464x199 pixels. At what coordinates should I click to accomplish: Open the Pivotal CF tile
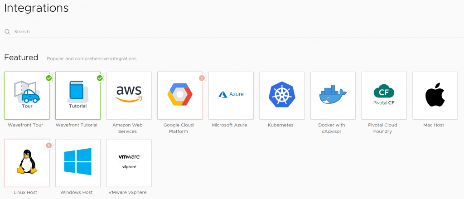tap(384, 95)
